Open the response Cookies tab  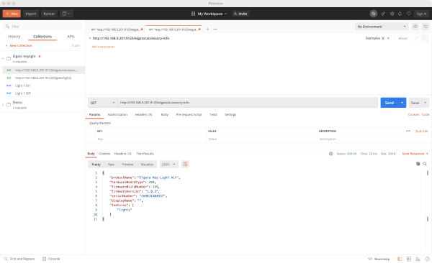[104, 154]
